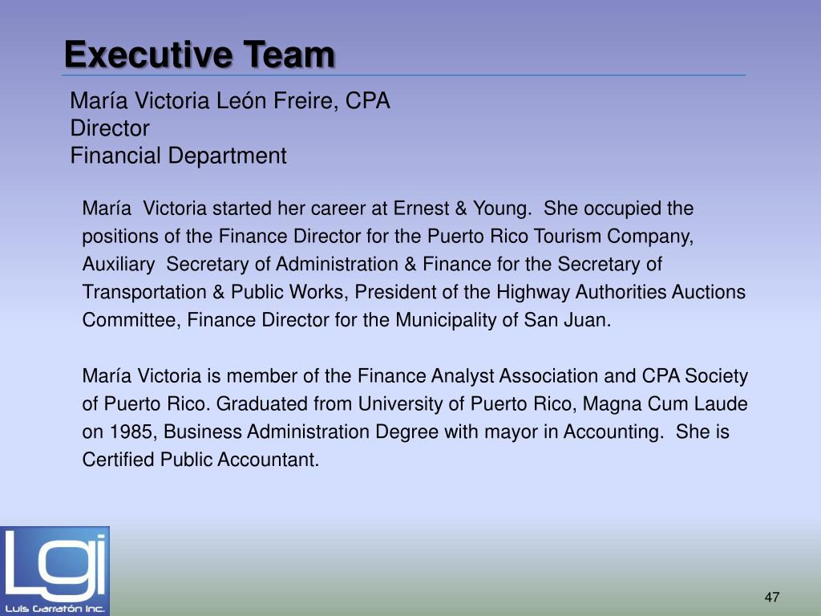Click the words "CPA Society"
821x616 pixels.
pyautogui.click(x=695, y=376)
